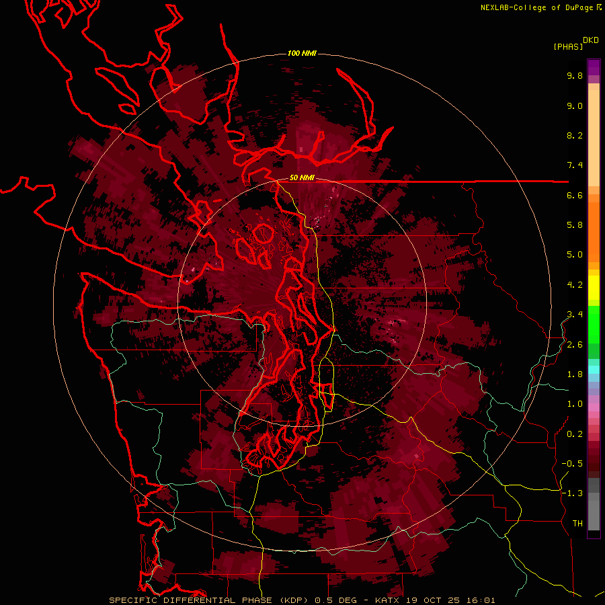The height and width of the screenshot is (605, 605).
Task: Click the -1.3 legend value
Action: tap(572, 493)
